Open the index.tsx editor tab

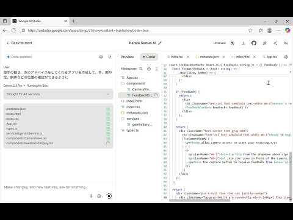click(x=176, y=57)
